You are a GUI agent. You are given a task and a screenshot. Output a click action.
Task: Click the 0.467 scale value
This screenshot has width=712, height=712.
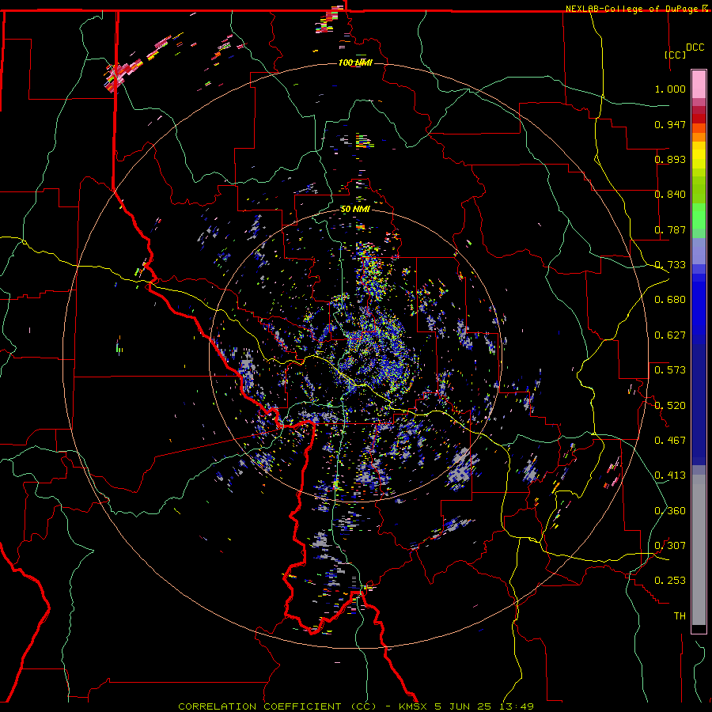pos(670,441)
